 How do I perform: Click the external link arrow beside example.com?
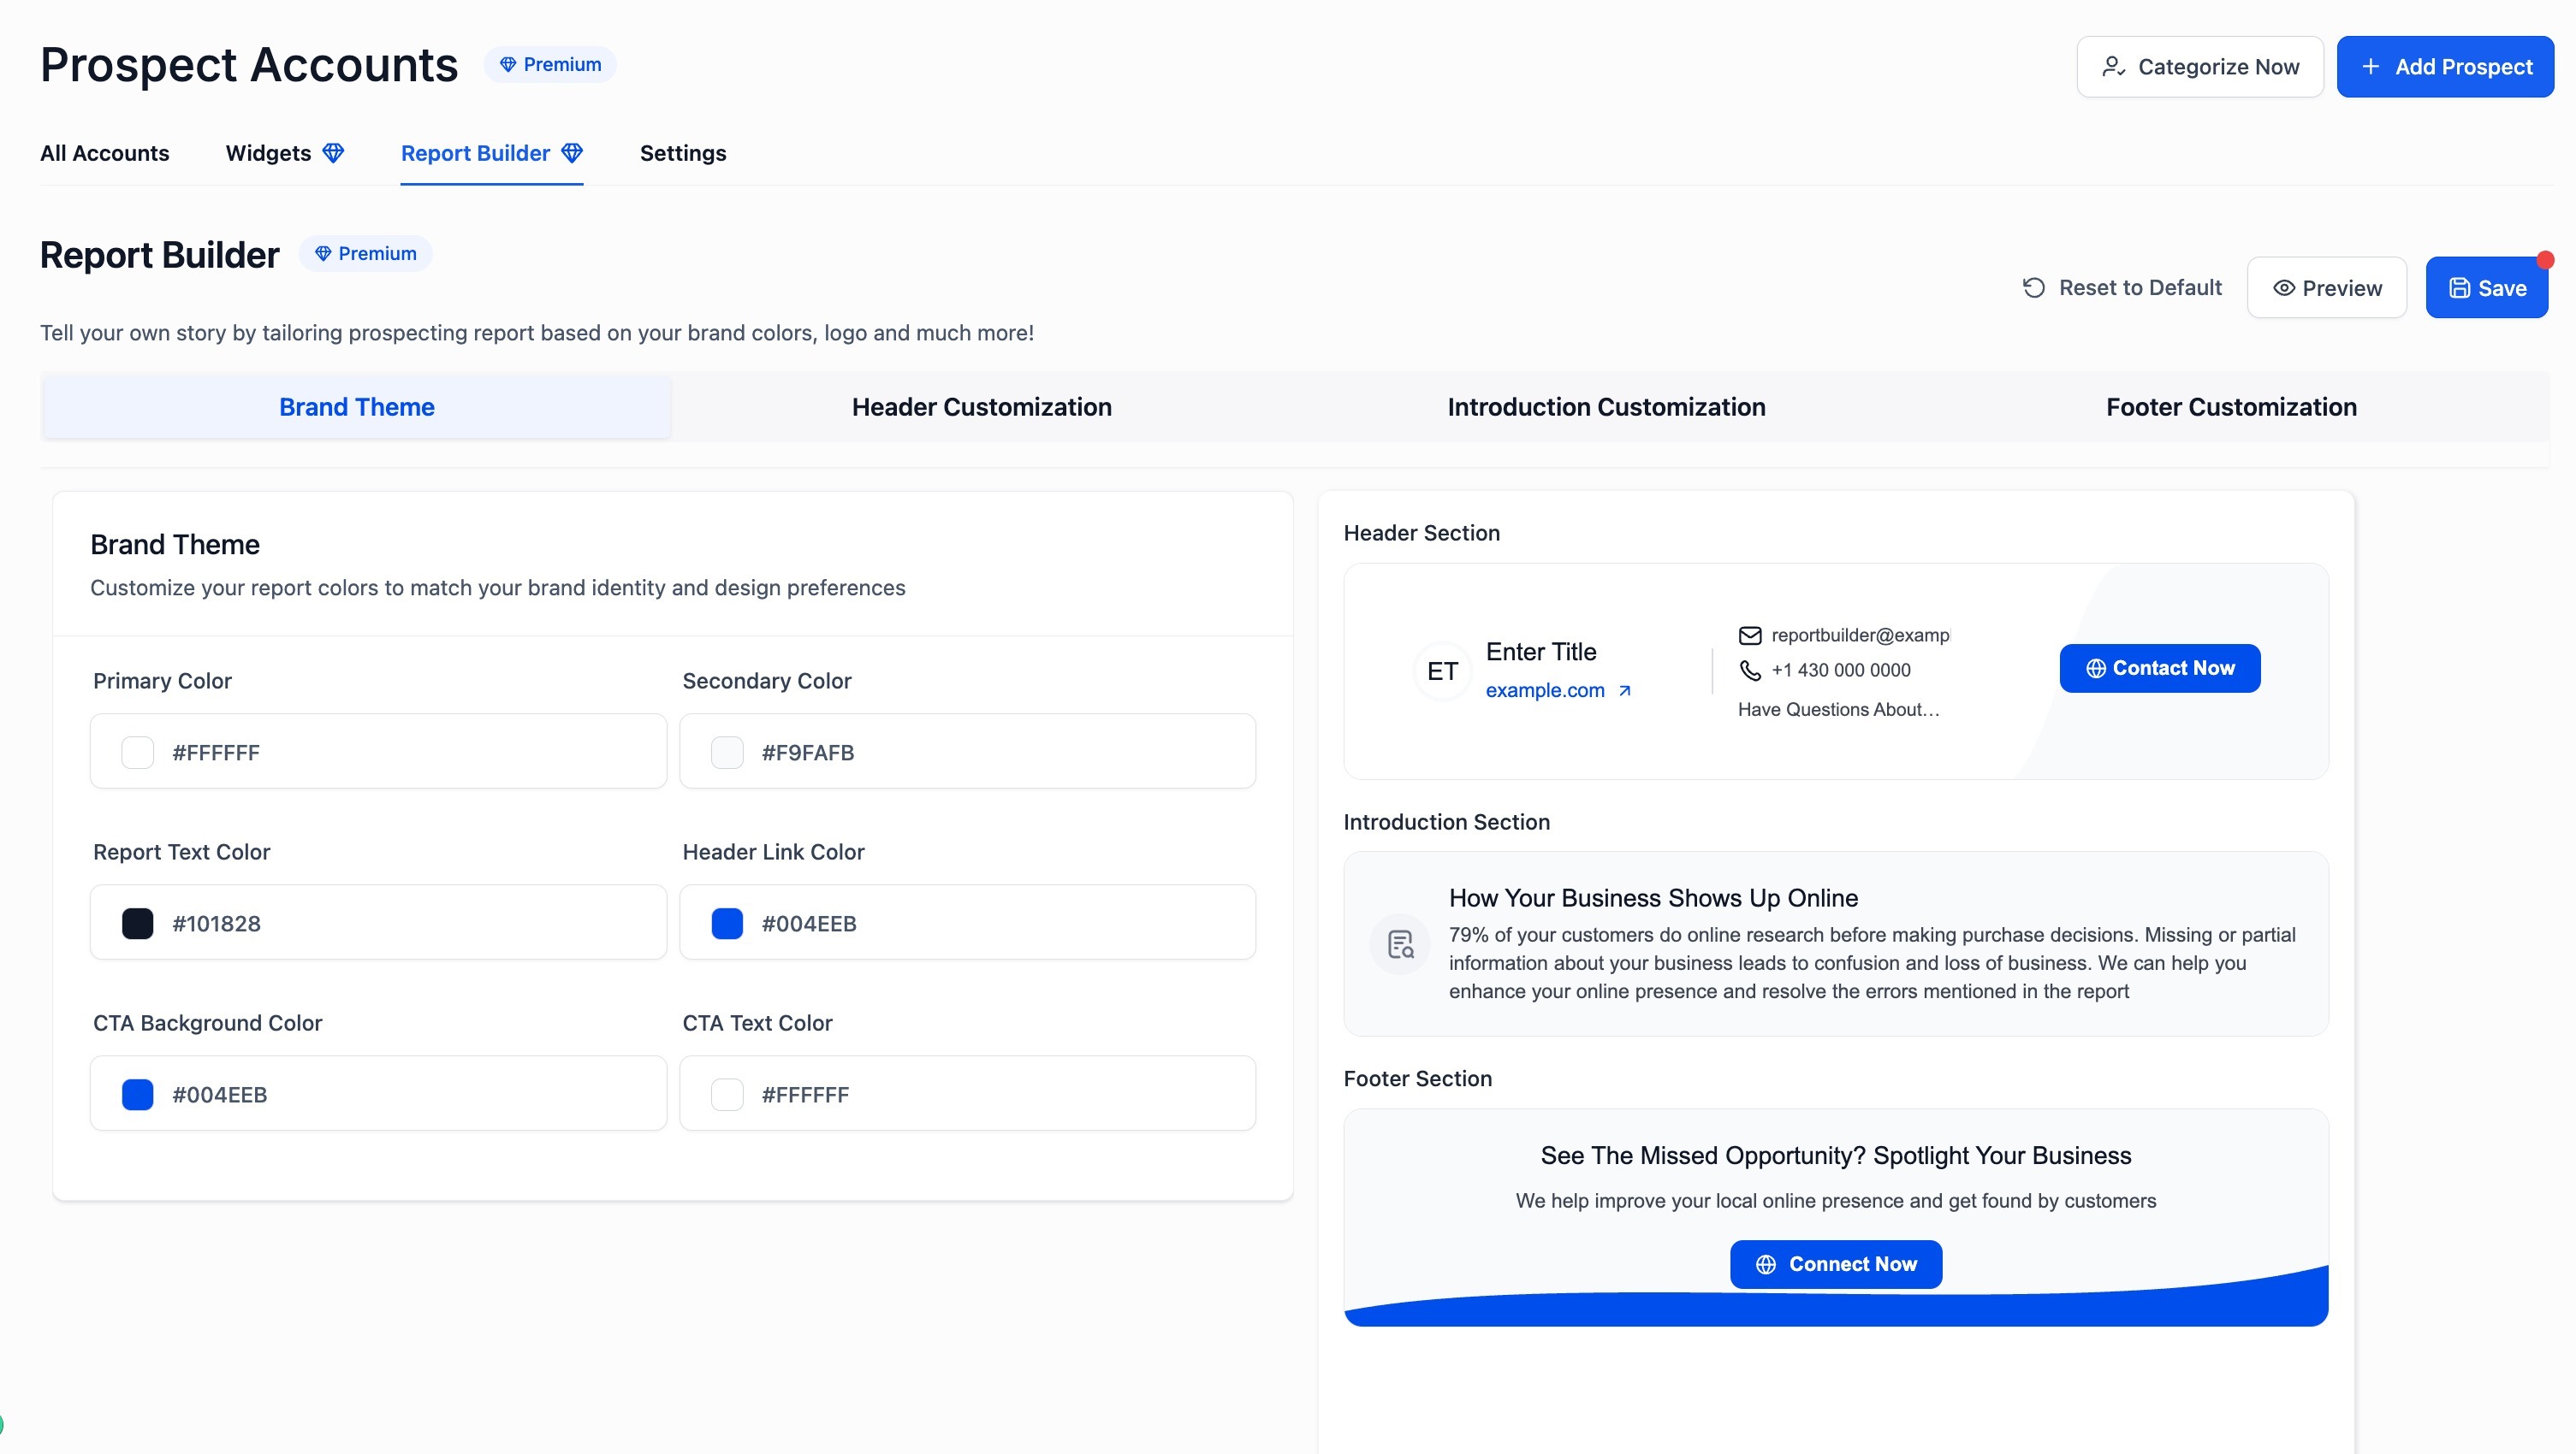pos(1625,690)
